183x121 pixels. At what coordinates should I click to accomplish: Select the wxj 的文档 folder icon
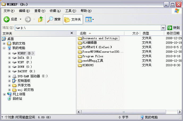[x=14, y=90]
